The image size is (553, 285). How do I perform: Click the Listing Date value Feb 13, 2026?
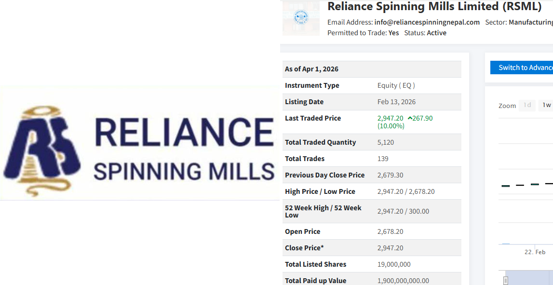396,102
